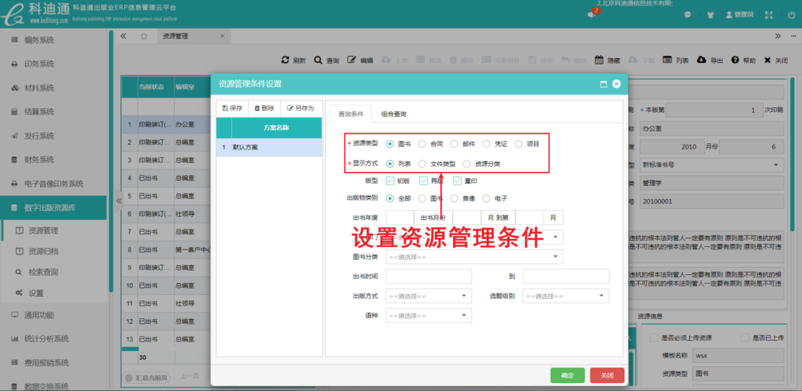Click the 列表 list view icon

point(667,60)
